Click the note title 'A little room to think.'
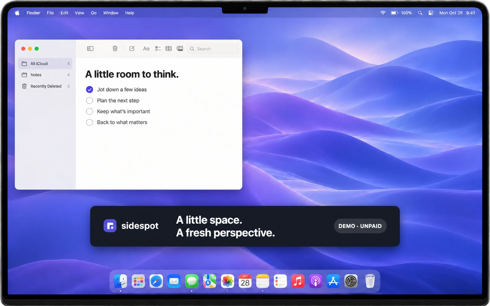 point(132,74)
